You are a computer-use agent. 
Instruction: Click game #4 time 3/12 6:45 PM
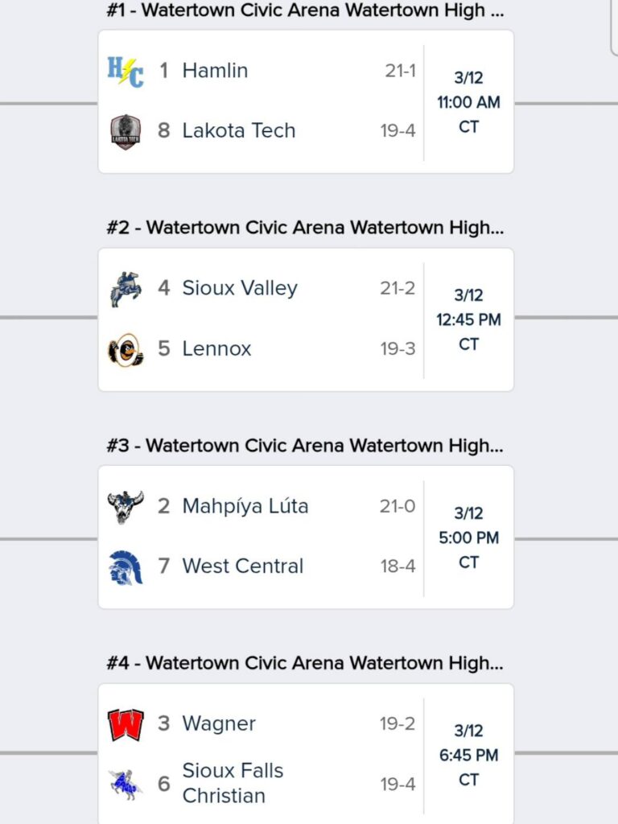click(x=468, y=755)
